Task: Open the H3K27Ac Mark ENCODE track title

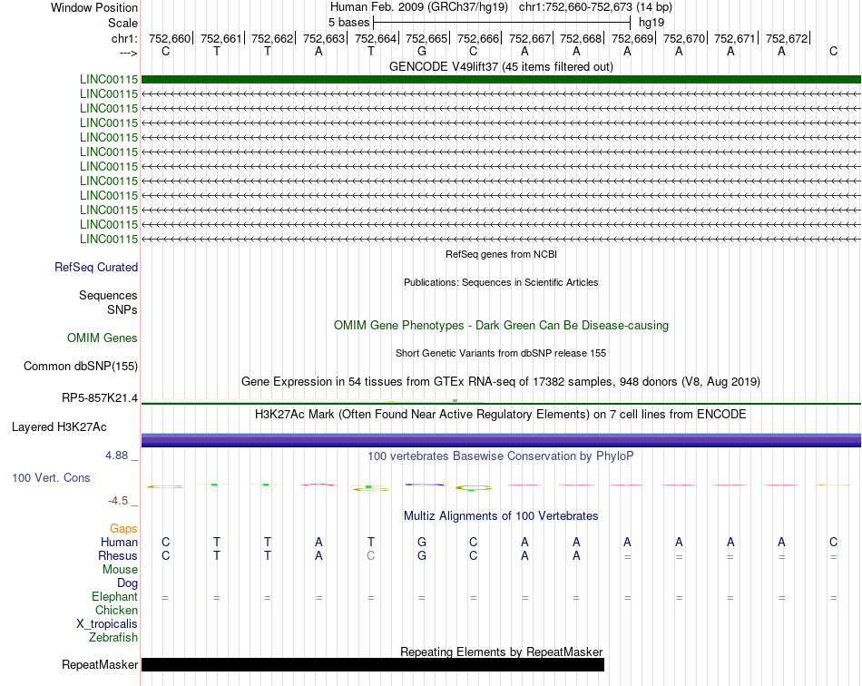Action: coord(501,414)
